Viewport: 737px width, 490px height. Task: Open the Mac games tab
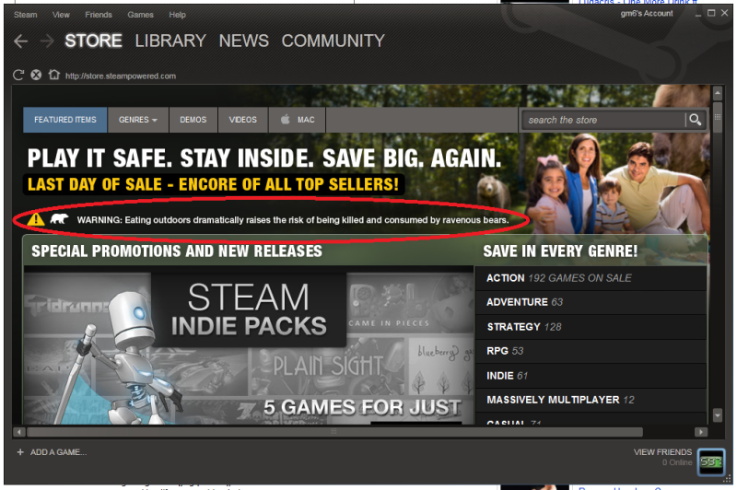click(x=298, y=120)
